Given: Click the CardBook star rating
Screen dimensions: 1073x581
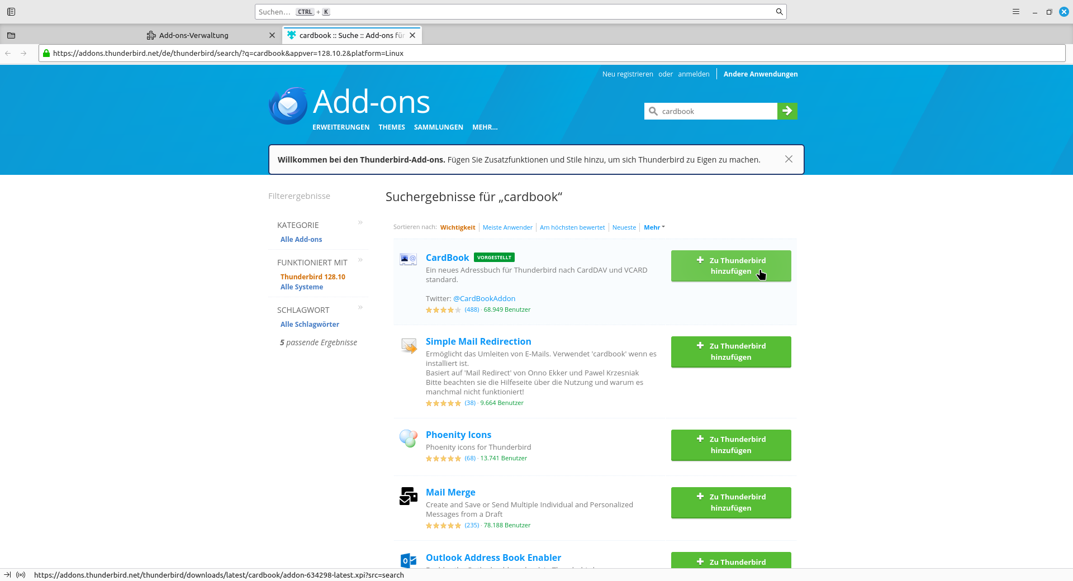Looking at the screenshot, I should [443, 310].
